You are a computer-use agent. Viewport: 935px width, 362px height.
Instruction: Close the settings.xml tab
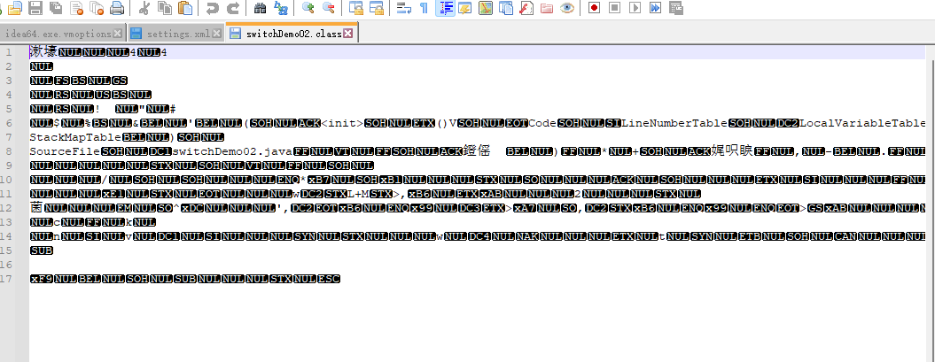[x=216, y=34]
